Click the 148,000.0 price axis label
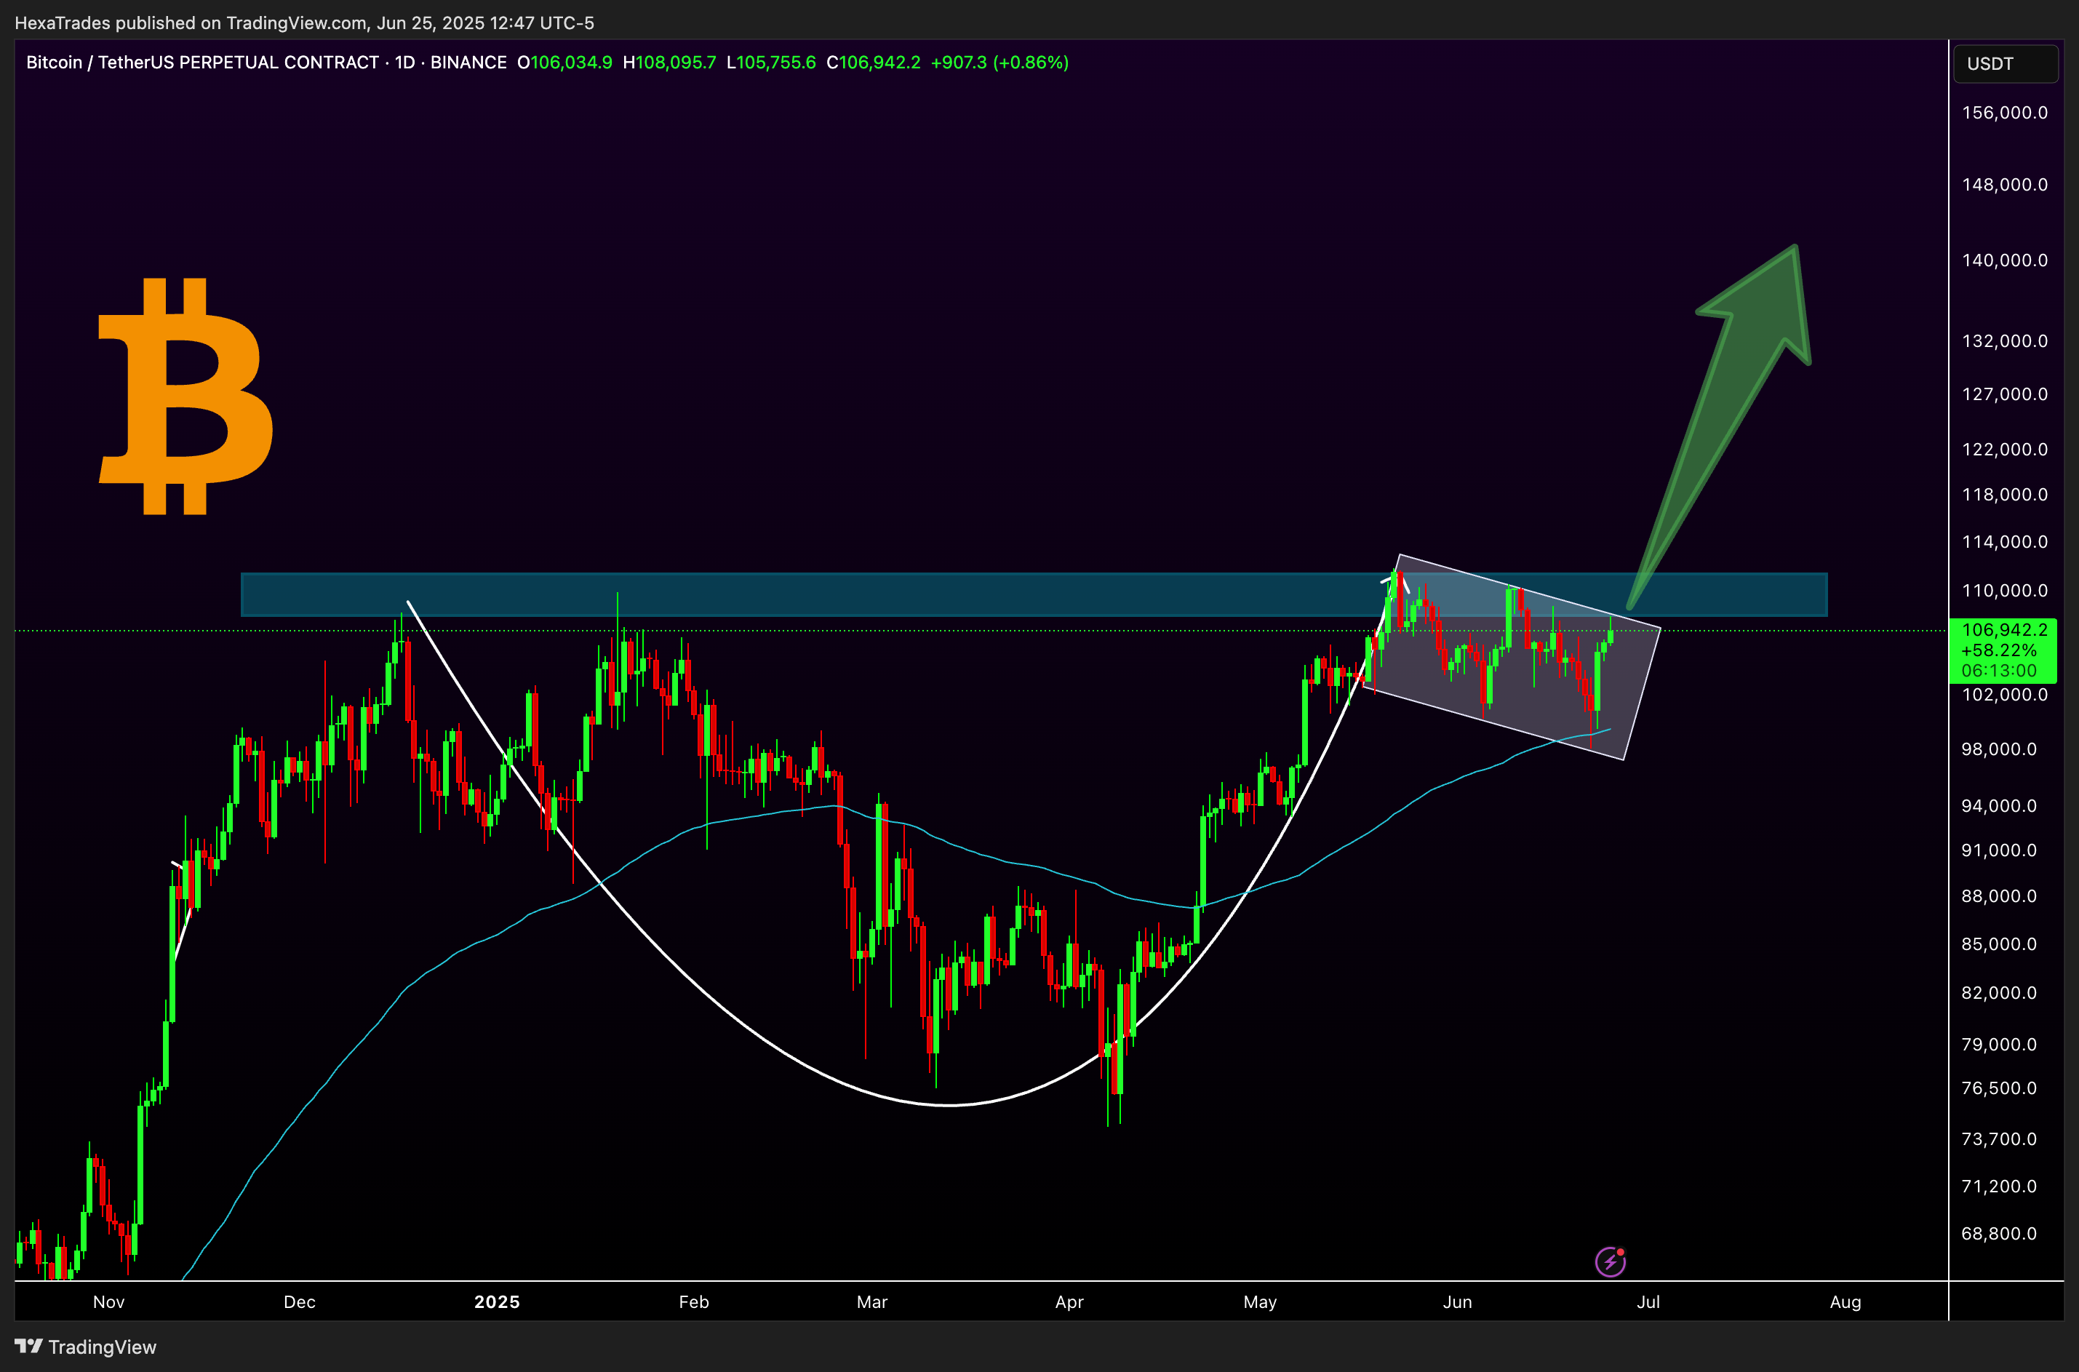This screenshot has width=2079, height=1372. point(2005,185)
